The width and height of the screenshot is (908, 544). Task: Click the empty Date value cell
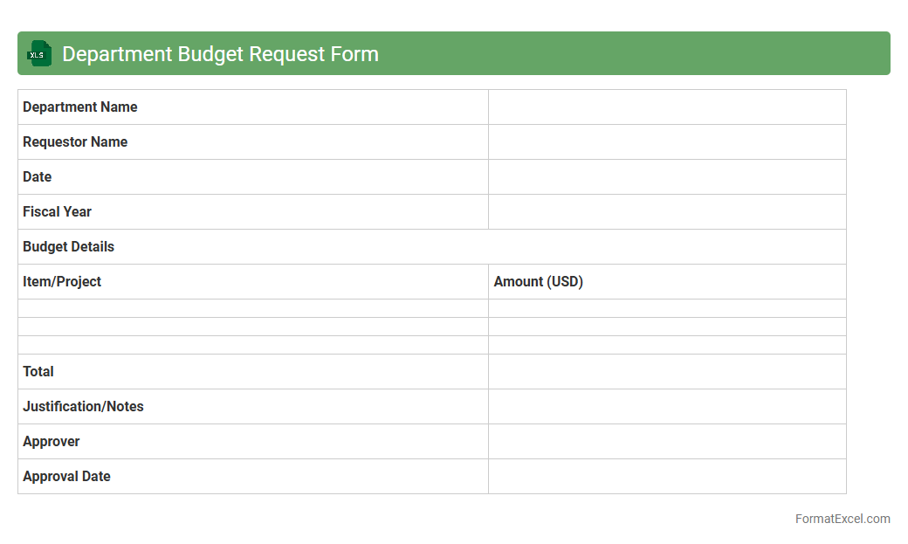pyautogui.click(x=667, y=177)
